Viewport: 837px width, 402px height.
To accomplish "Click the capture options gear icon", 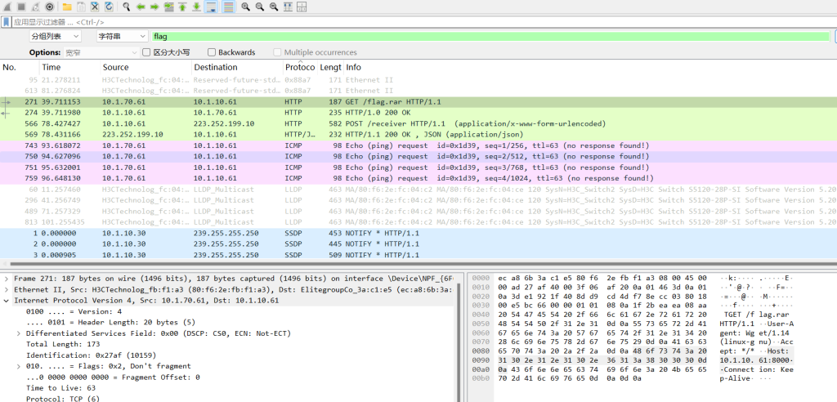I will click(49, 7).
